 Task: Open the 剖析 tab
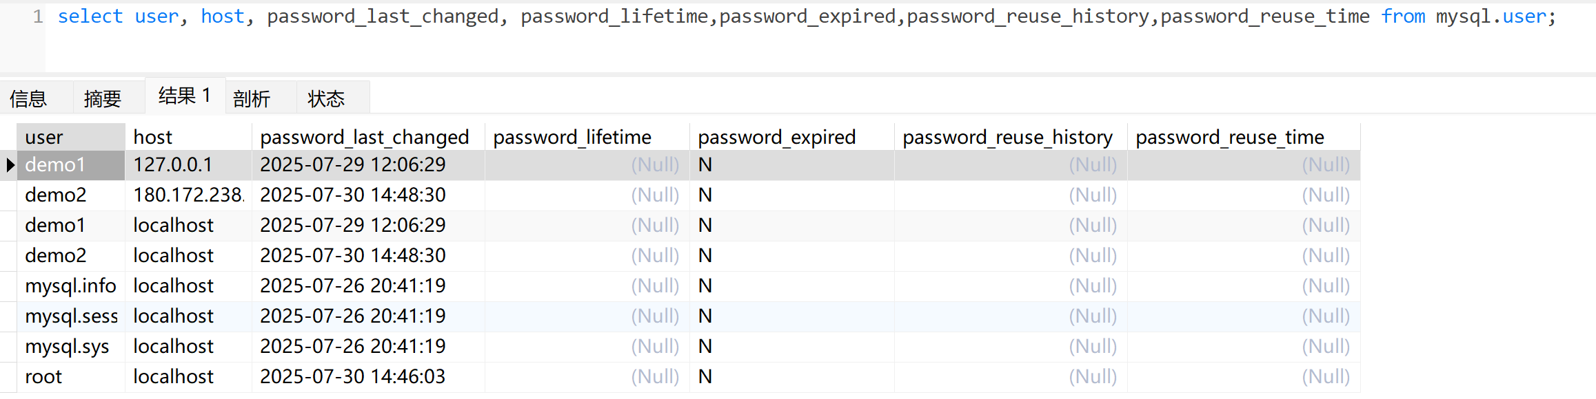[x=252, y=99]
